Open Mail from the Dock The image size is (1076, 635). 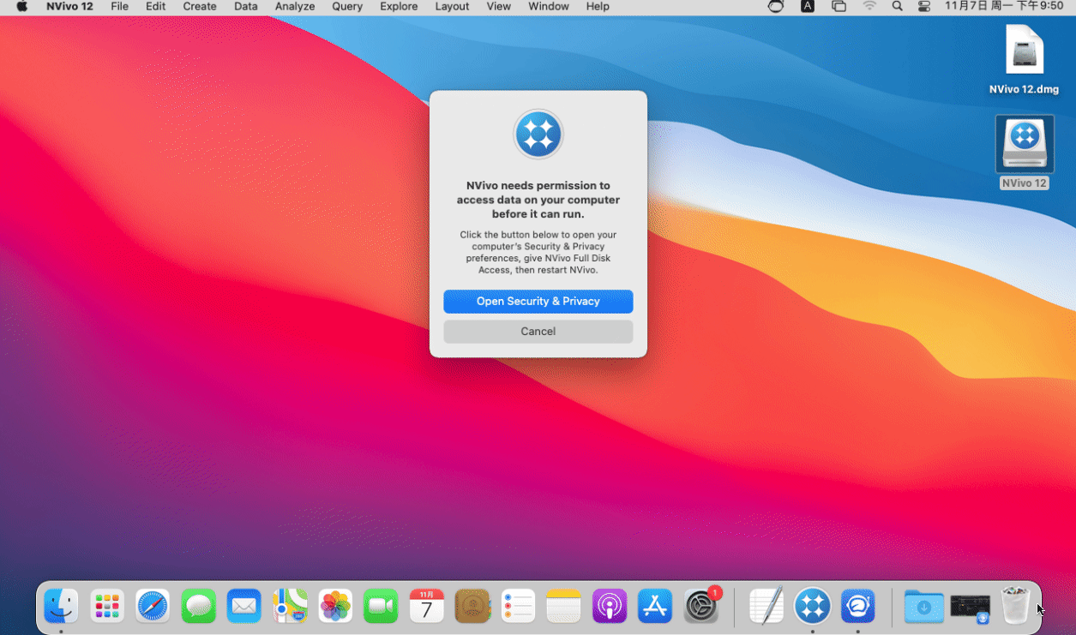(x=244, y=607)
